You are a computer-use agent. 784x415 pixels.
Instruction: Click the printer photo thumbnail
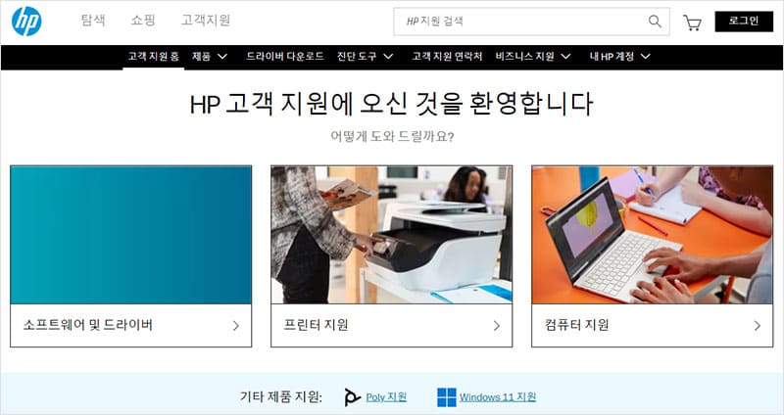391,235
